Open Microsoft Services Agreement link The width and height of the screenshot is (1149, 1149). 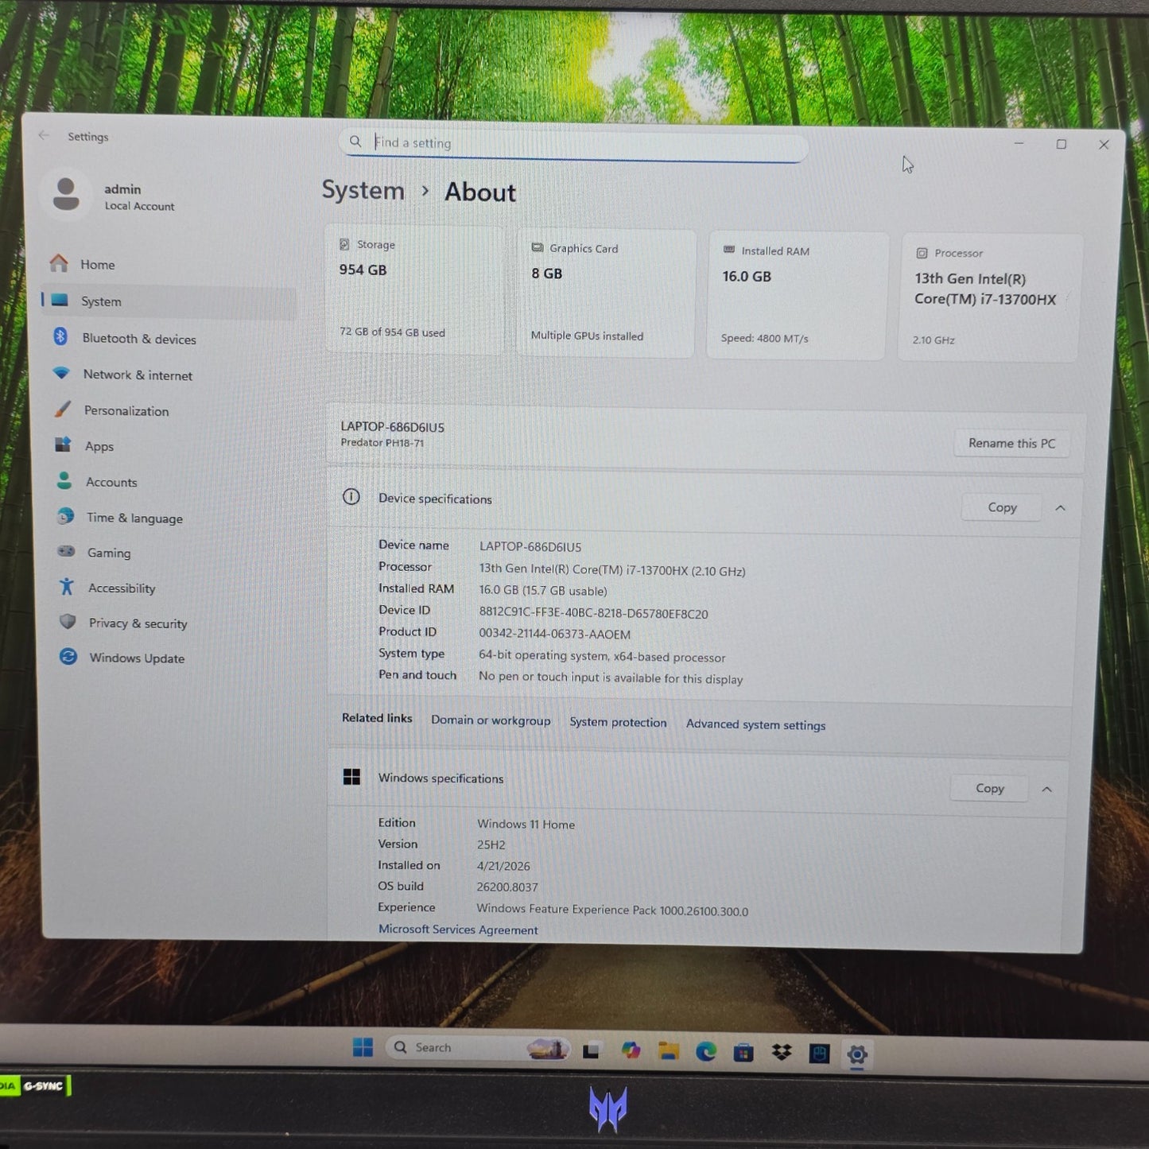(458, 930)
